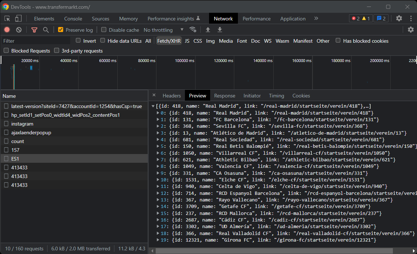
Task: Toggle the device toolbar icon
Action: point(18,18)
